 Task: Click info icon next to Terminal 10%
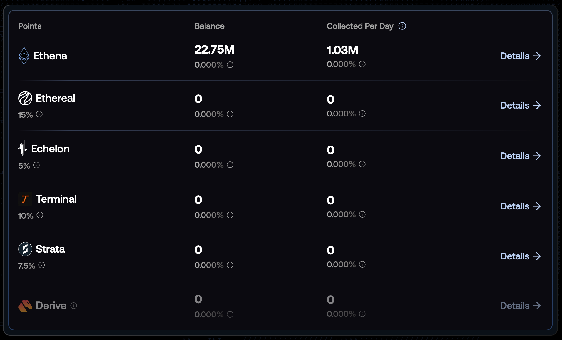point(40,215)
